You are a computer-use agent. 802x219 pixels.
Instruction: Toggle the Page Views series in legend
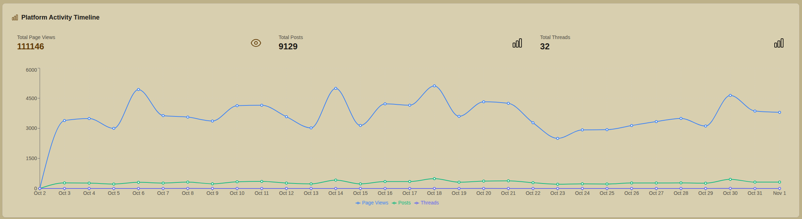[372, 203]
